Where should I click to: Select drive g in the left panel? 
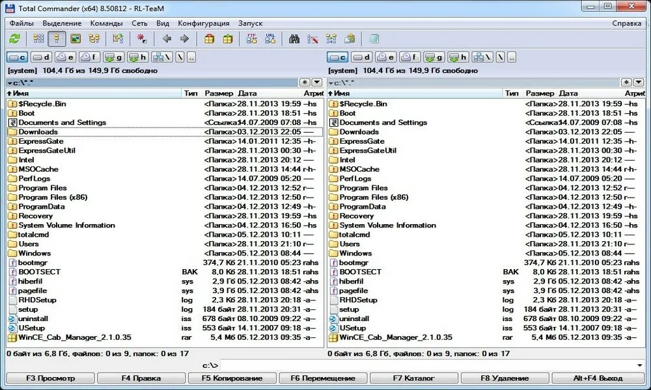[114, 57]
